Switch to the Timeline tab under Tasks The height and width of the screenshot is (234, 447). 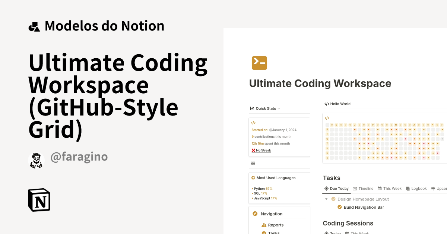363,189
